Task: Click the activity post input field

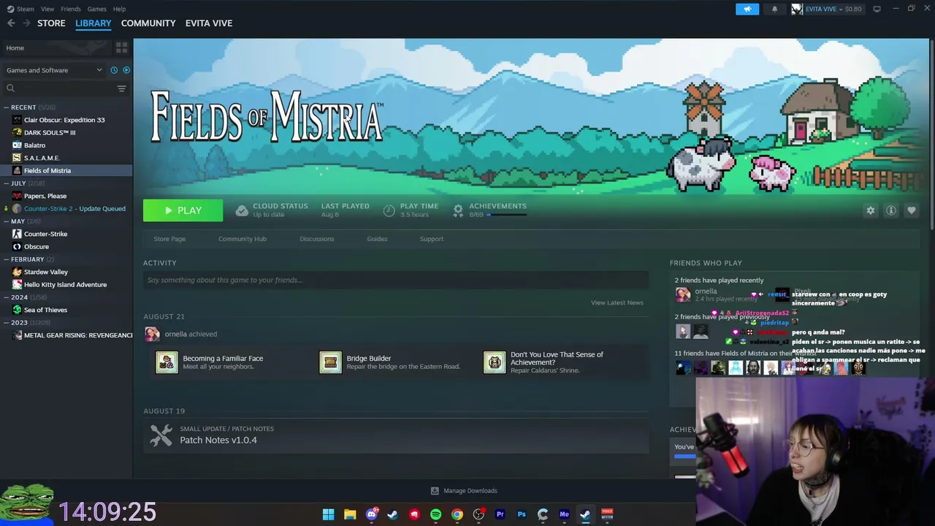Action: point(396,280)
